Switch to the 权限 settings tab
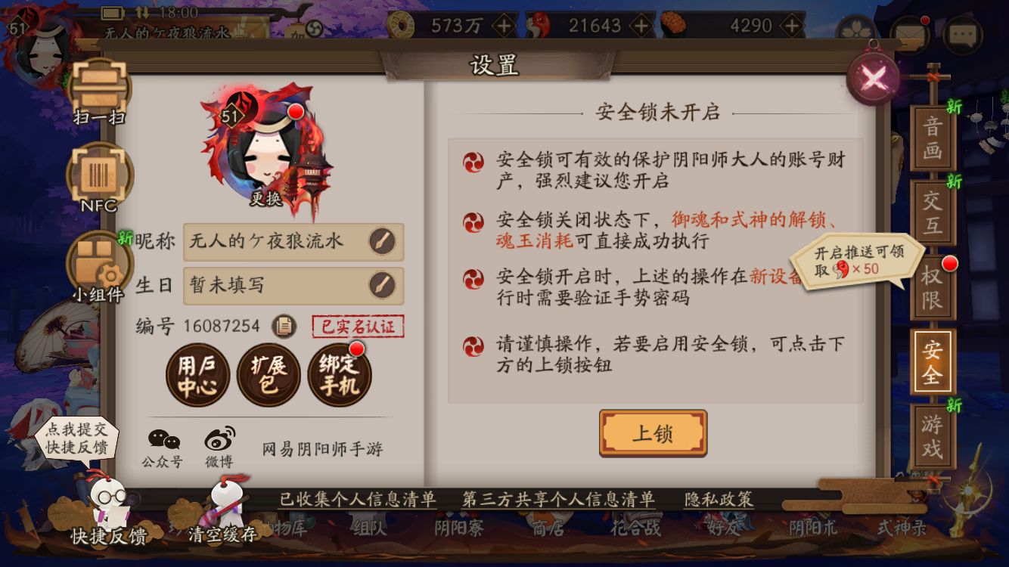This screenshot has width=1009, height=567. [933, 287]
